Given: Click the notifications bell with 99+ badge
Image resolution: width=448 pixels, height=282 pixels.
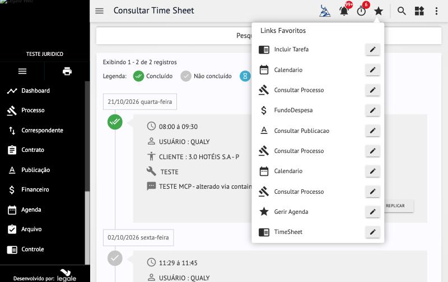Looking at the screenshot, I should click(344, 11).
